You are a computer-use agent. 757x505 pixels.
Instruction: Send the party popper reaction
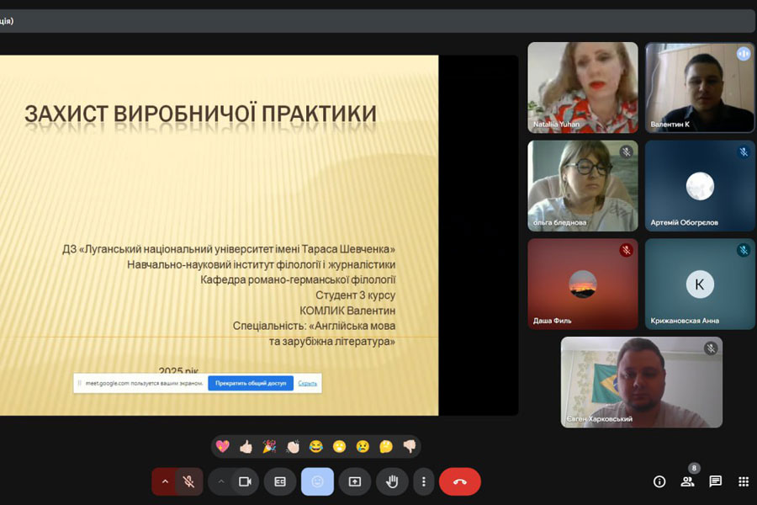tap(269, 447)
